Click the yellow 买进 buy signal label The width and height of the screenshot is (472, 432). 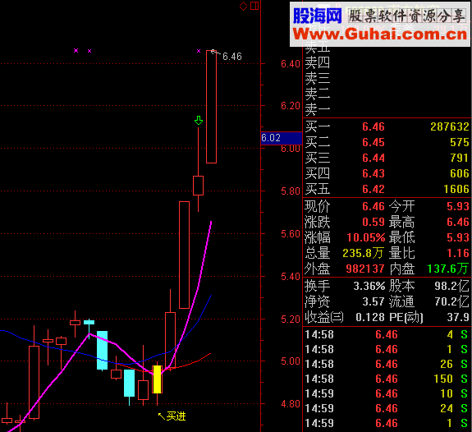coord(176,416)
